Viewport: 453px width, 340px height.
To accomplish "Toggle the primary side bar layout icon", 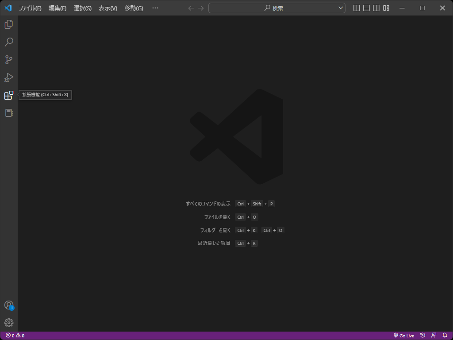I will (x=357, y=8).
